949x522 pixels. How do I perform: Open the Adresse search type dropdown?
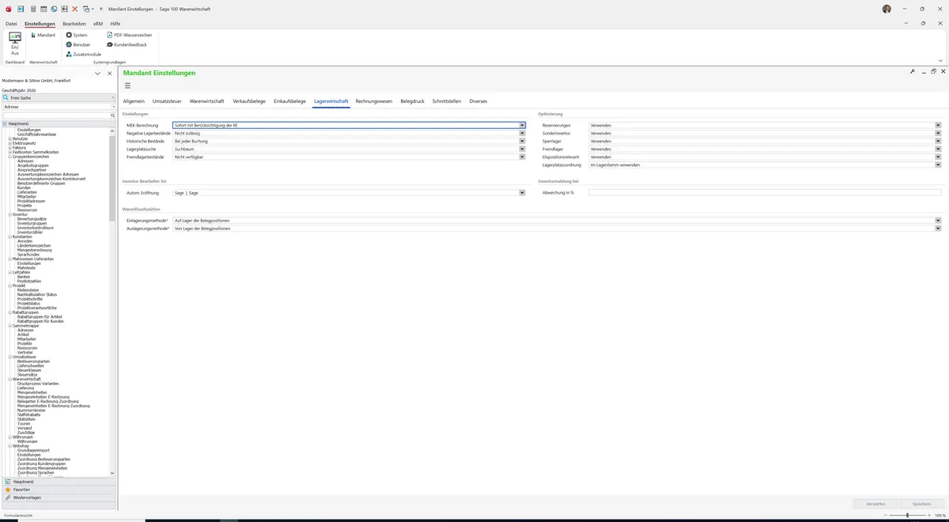[x=113, y=107]
